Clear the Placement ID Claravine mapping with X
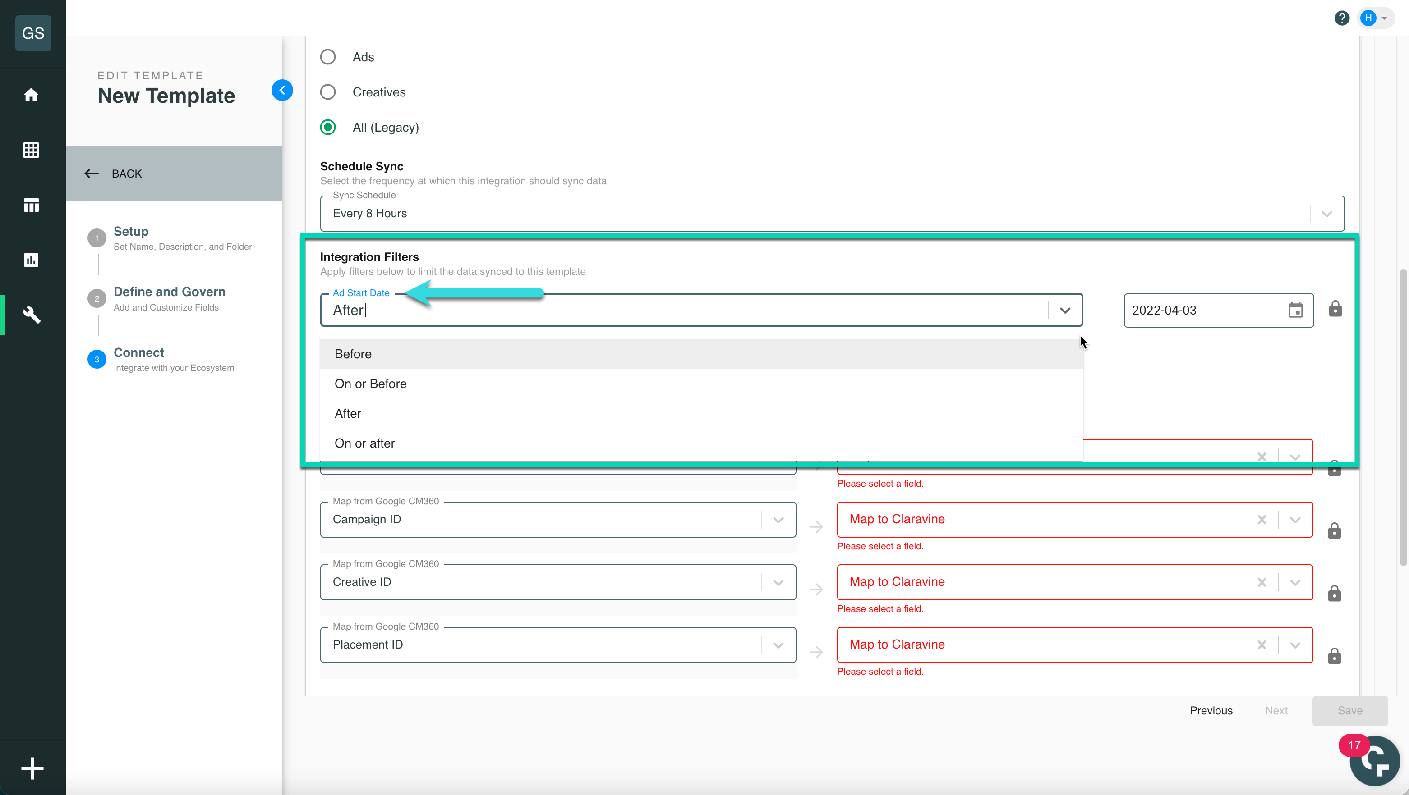This screenshot has height=795, width=1409. [1262, 644]
